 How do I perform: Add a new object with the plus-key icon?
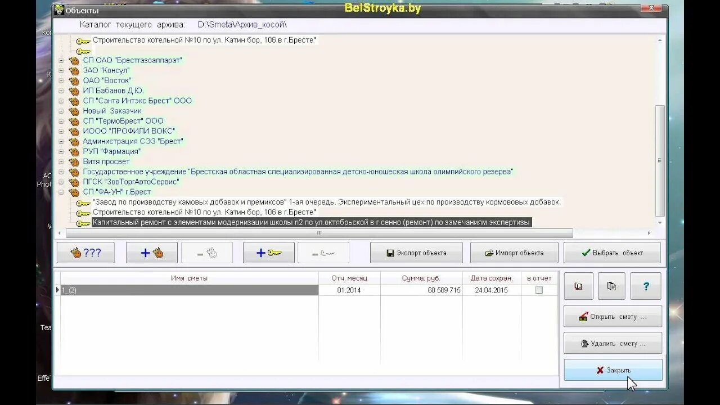(x=268, y=252)
